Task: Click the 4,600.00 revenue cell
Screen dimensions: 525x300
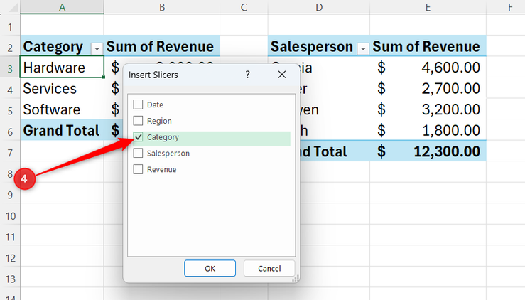Action: pos(428,67)
